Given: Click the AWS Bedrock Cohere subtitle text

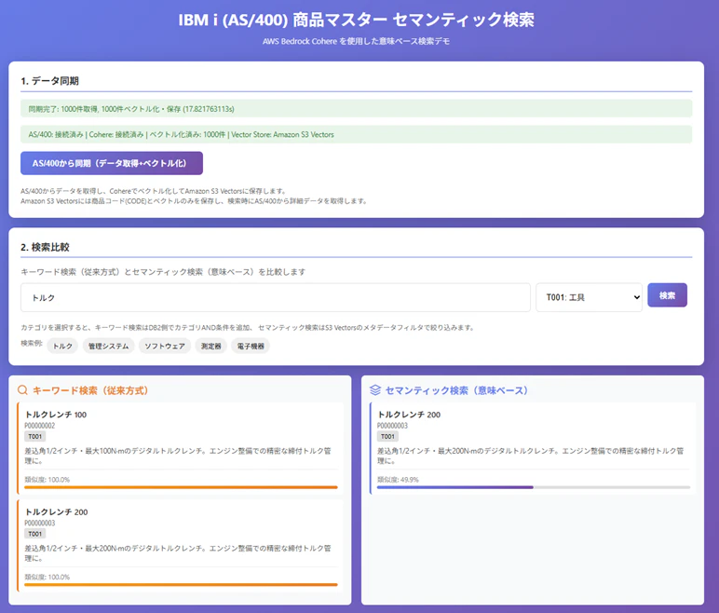Looking at the screenshot, I should point(357,41).
